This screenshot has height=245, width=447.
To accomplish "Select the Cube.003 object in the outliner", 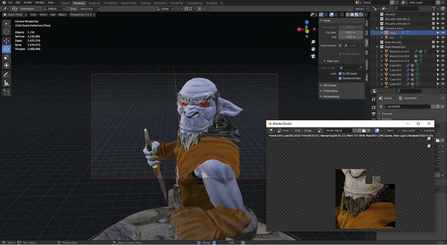I will (x=395, y=70).
